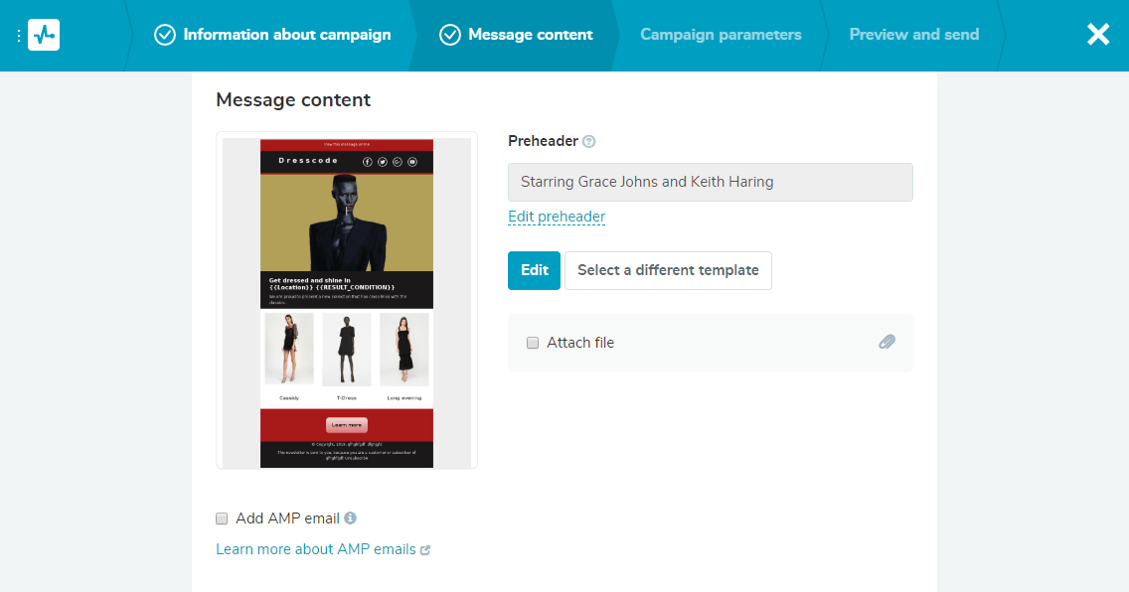The image size is (1129, 592).
Task: Enable the Attach file checkbox
Action: [x=533, y=342]
